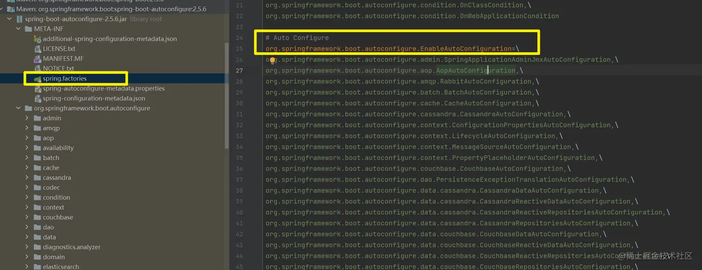Screen dimensions: 702x270
Task: Click AopAutoConfiguration text on line 27
Action: click(x=476, y=71)
